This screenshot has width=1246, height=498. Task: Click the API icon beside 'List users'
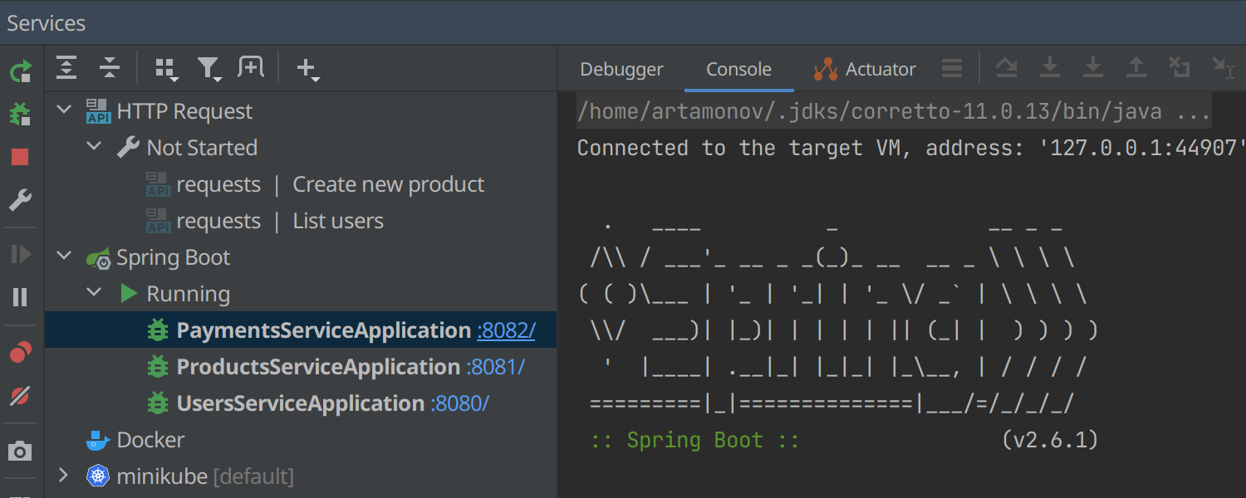point(158,221)
